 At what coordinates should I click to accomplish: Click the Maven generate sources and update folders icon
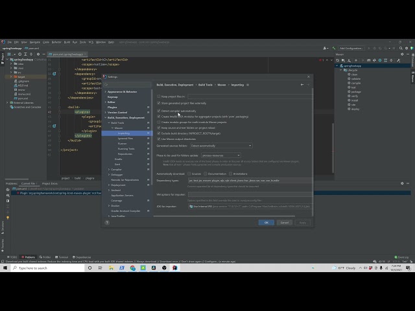(x=343, y=60)
